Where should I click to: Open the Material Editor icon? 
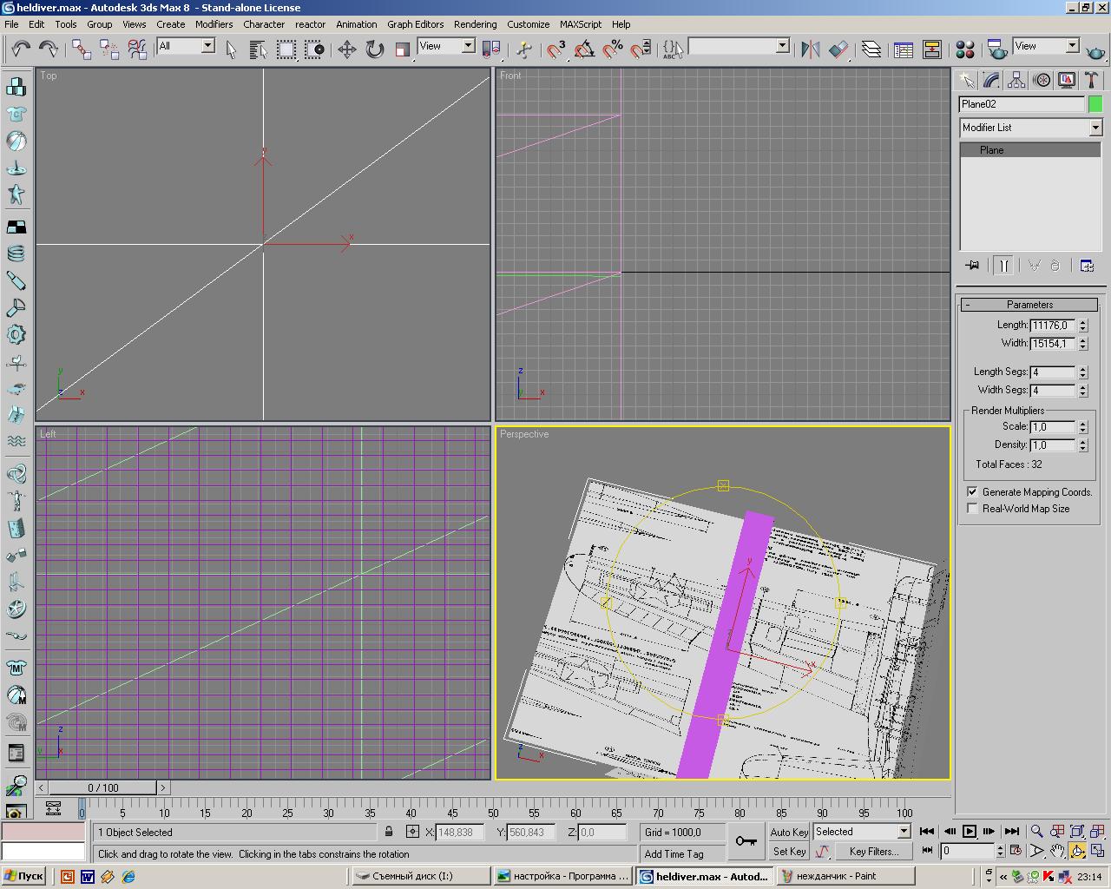pos(964,49)
